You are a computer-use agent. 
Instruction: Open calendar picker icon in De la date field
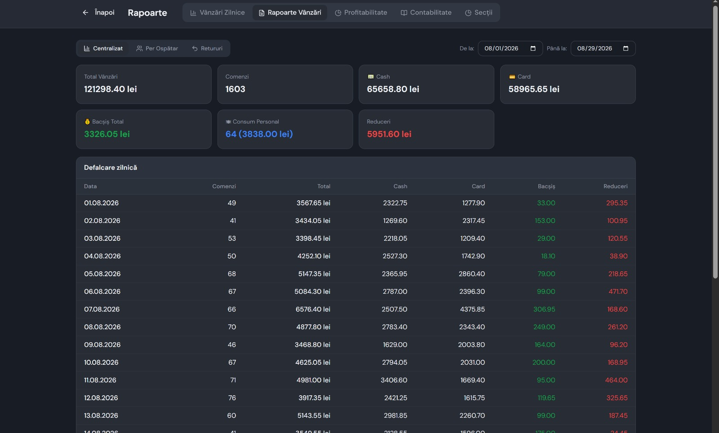[533, 49]
